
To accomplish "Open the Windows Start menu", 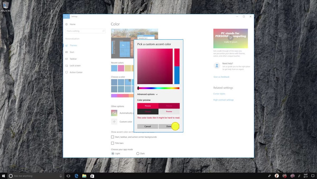I will (x=4, y=176).
